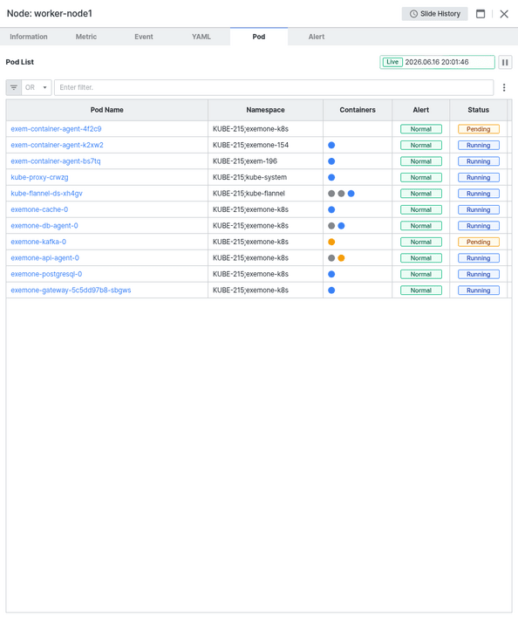518x622 pixels.
Task: Open pod kube-flannel-ds-xh4gv
Action: tap(47, 194)
